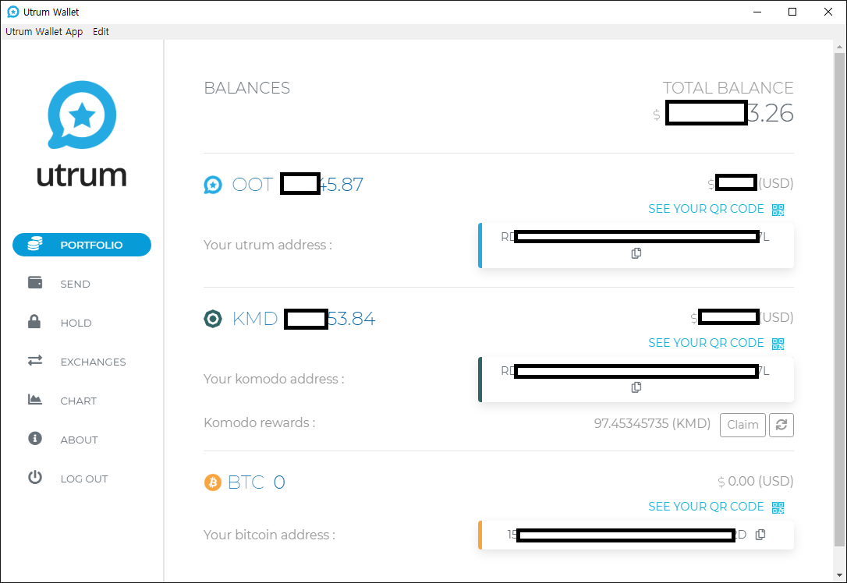Viewport: 847px width, 583px height.
Task: Click the Hold padlock icon
Action: coord(34,321)
